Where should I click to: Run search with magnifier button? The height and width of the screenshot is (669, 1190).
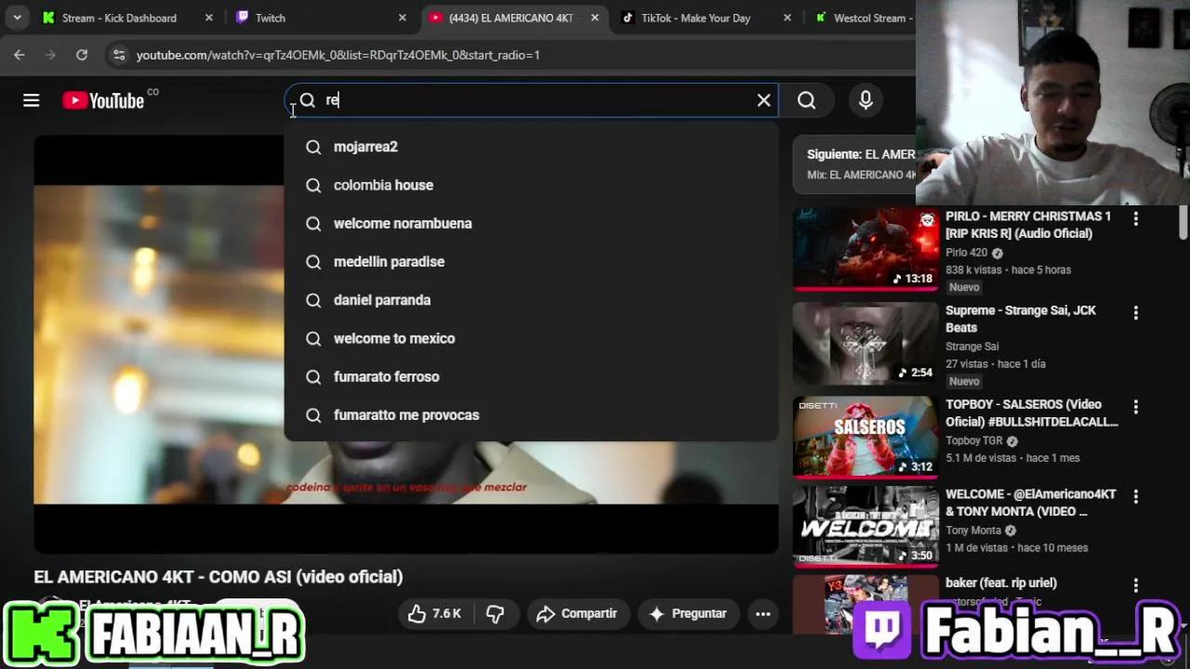806,100
